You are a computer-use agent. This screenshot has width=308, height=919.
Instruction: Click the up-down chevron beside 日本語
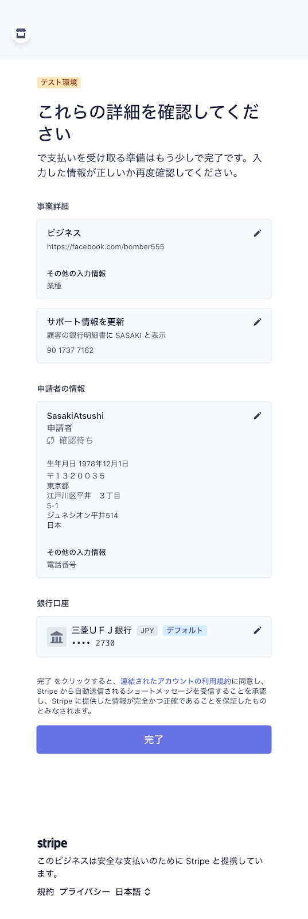click(x=147, y=892)
